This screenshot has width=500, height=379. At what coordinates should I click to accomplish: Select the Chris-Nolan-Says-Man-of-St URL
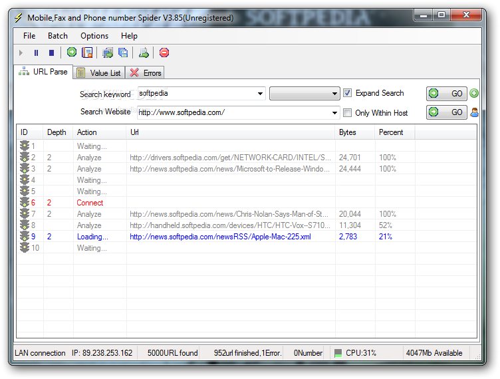(229, 214)
